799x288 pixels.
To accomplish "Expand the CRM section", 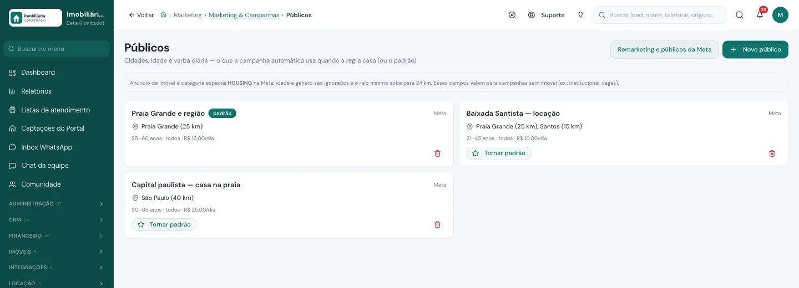I will coord(57,220).
